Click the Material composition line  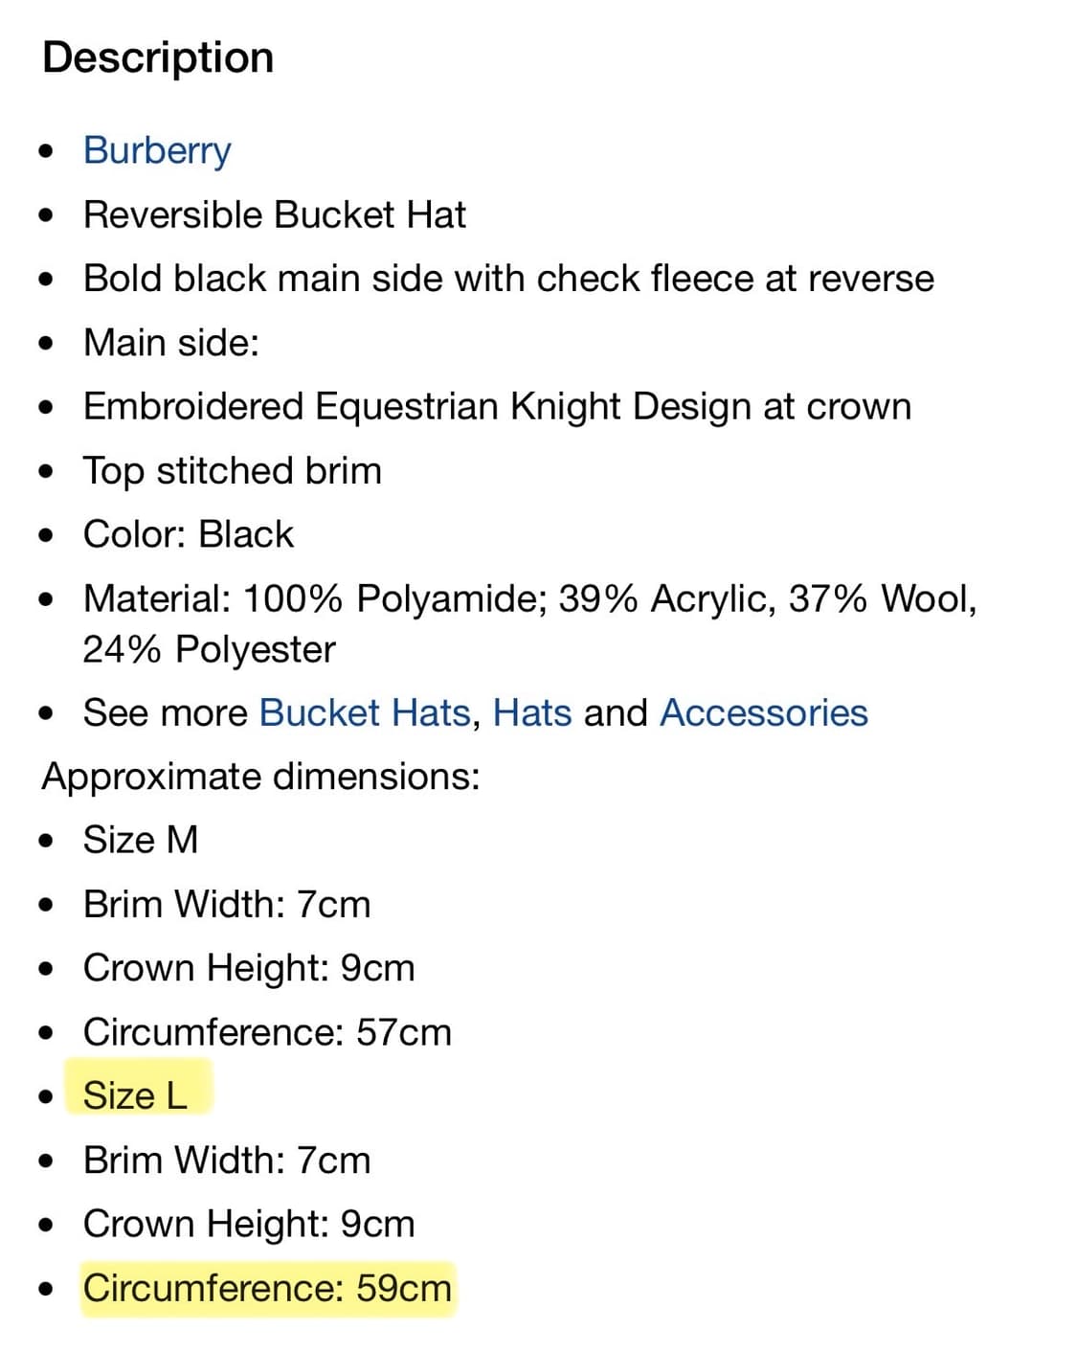click(x=529, y=623)
